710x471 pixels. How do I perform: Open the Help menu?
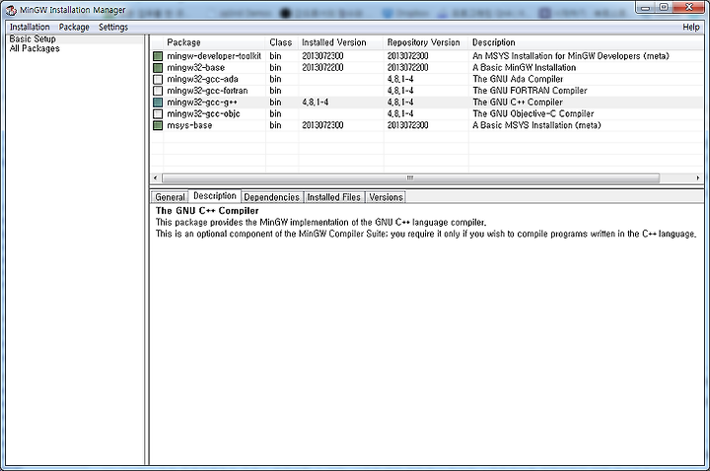(x=691, y=28)
